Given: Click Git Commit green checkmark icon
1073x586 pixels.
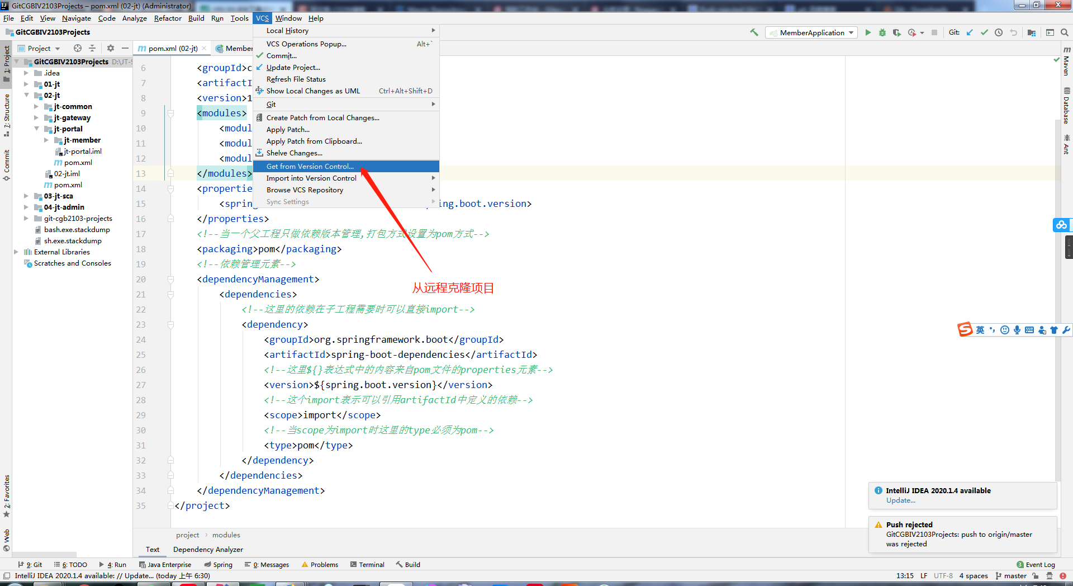Looking at the screenshot, I should (984, 32).
